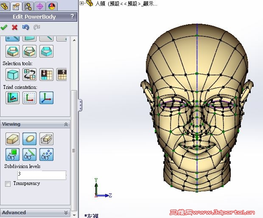This screenshot has width=263, height=218.
Task: Click the panel scrollbar down arrow
Action: (74, 215)
